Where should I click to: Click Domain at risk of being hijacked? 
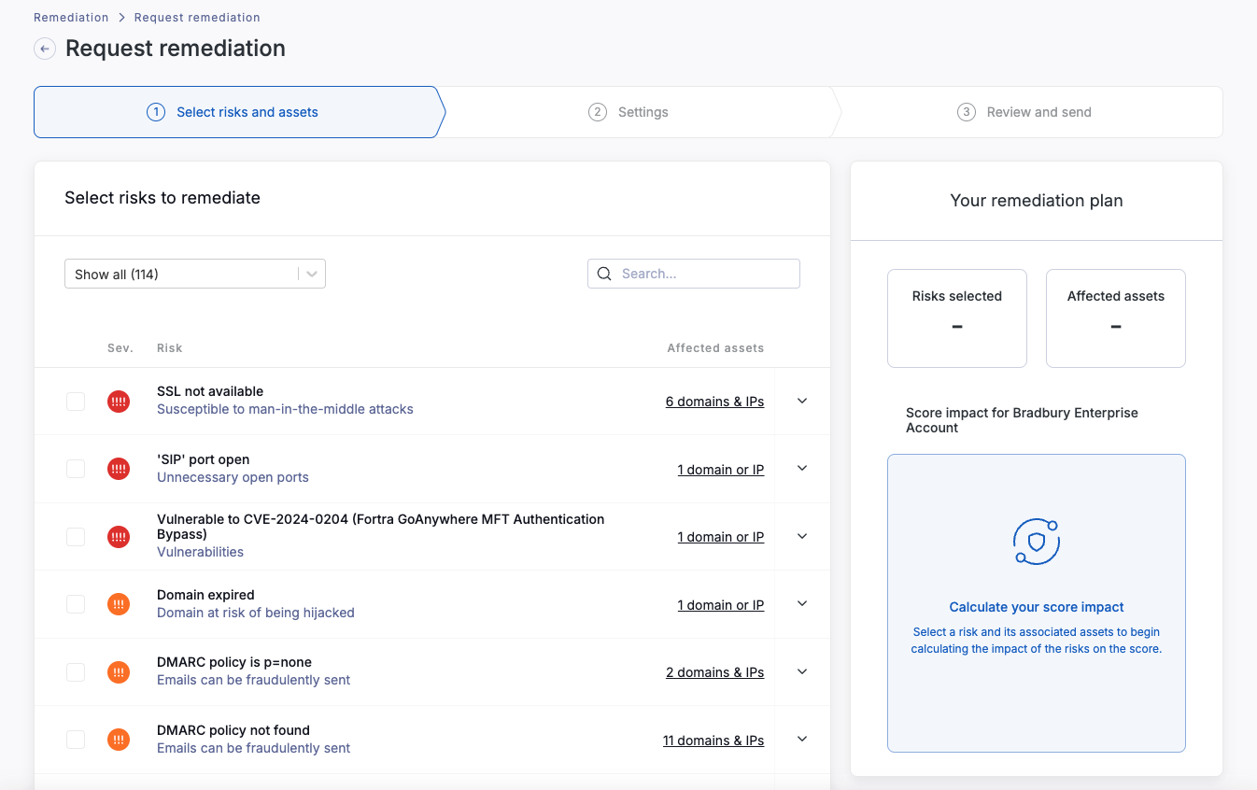pos(256,613)
